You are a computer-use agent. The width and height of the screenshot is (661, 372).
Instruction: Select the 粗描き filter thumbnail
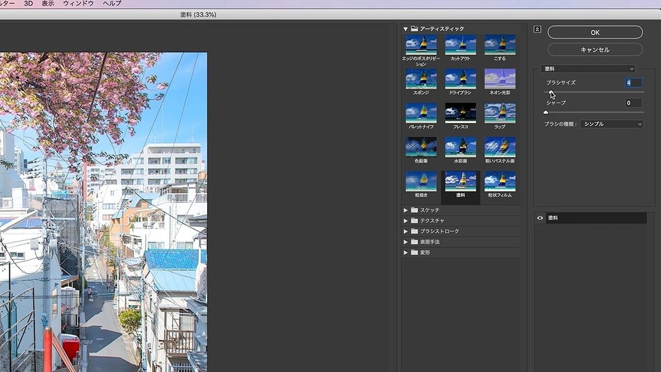[421, 181]
